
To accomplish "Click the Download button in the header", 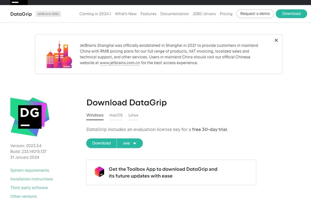I will point(291,14).
